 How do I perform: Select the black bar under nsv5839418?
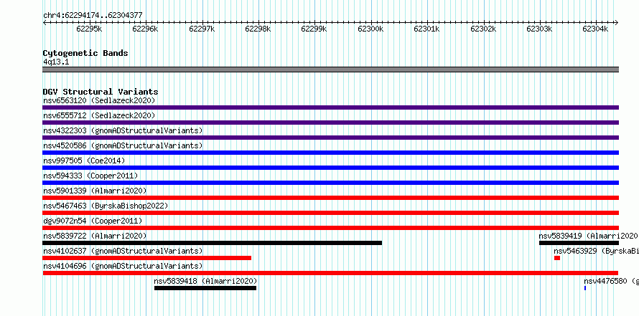[x=205, y=288]
